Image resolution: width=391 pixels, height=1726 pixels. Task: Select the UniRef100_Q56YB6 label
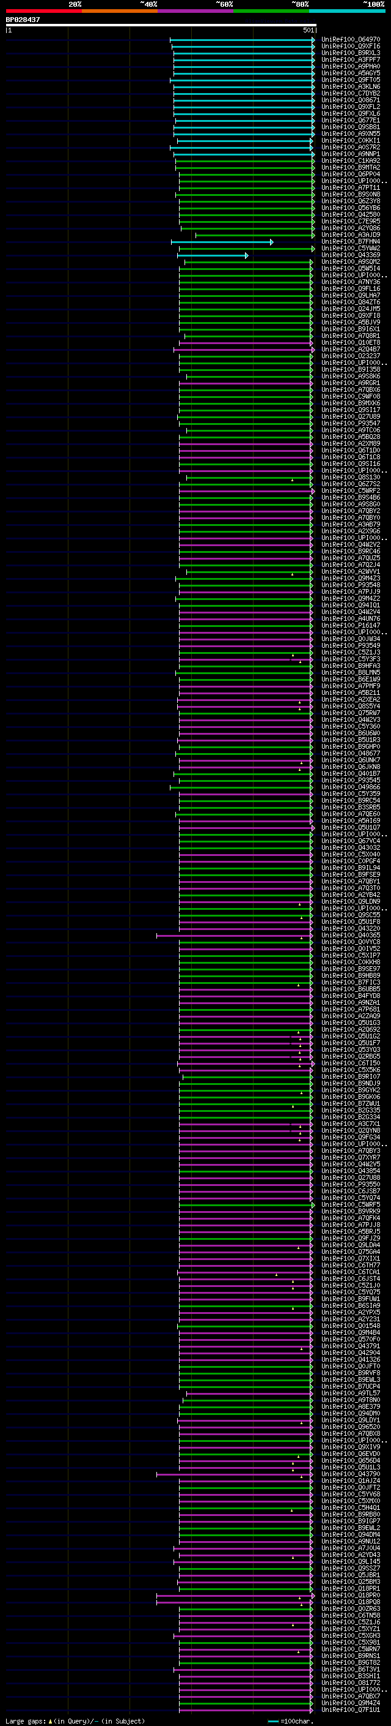[351, 208]
